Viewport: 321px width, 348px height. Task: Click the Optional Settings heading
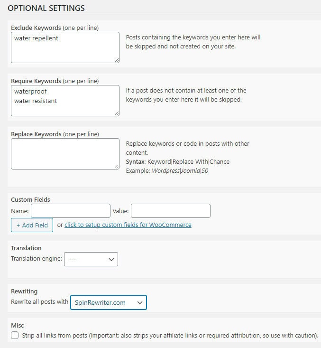[x=46, y=8]
